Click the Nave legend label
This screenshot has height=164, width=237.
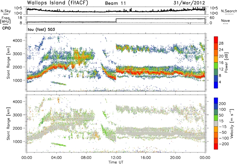[x=225, y=20]
